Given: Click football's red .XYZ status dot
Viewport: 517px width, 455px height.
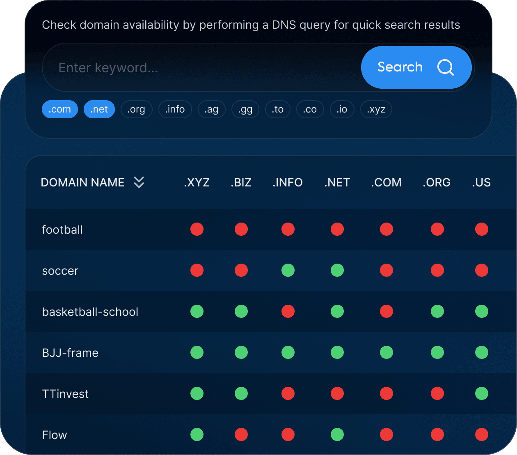Looking at the screenshot, I should pyautogui.click(x=197, y=229).
